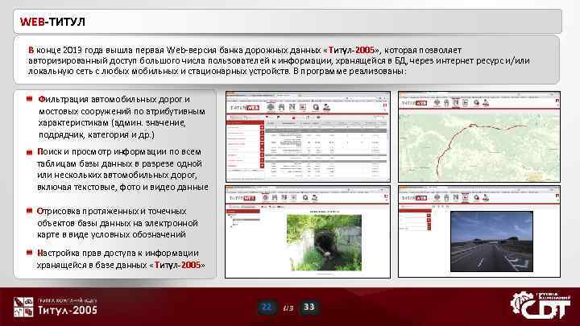
Task: Open roads icon in table-view screenshot toolbar
Action: (271, 107)
